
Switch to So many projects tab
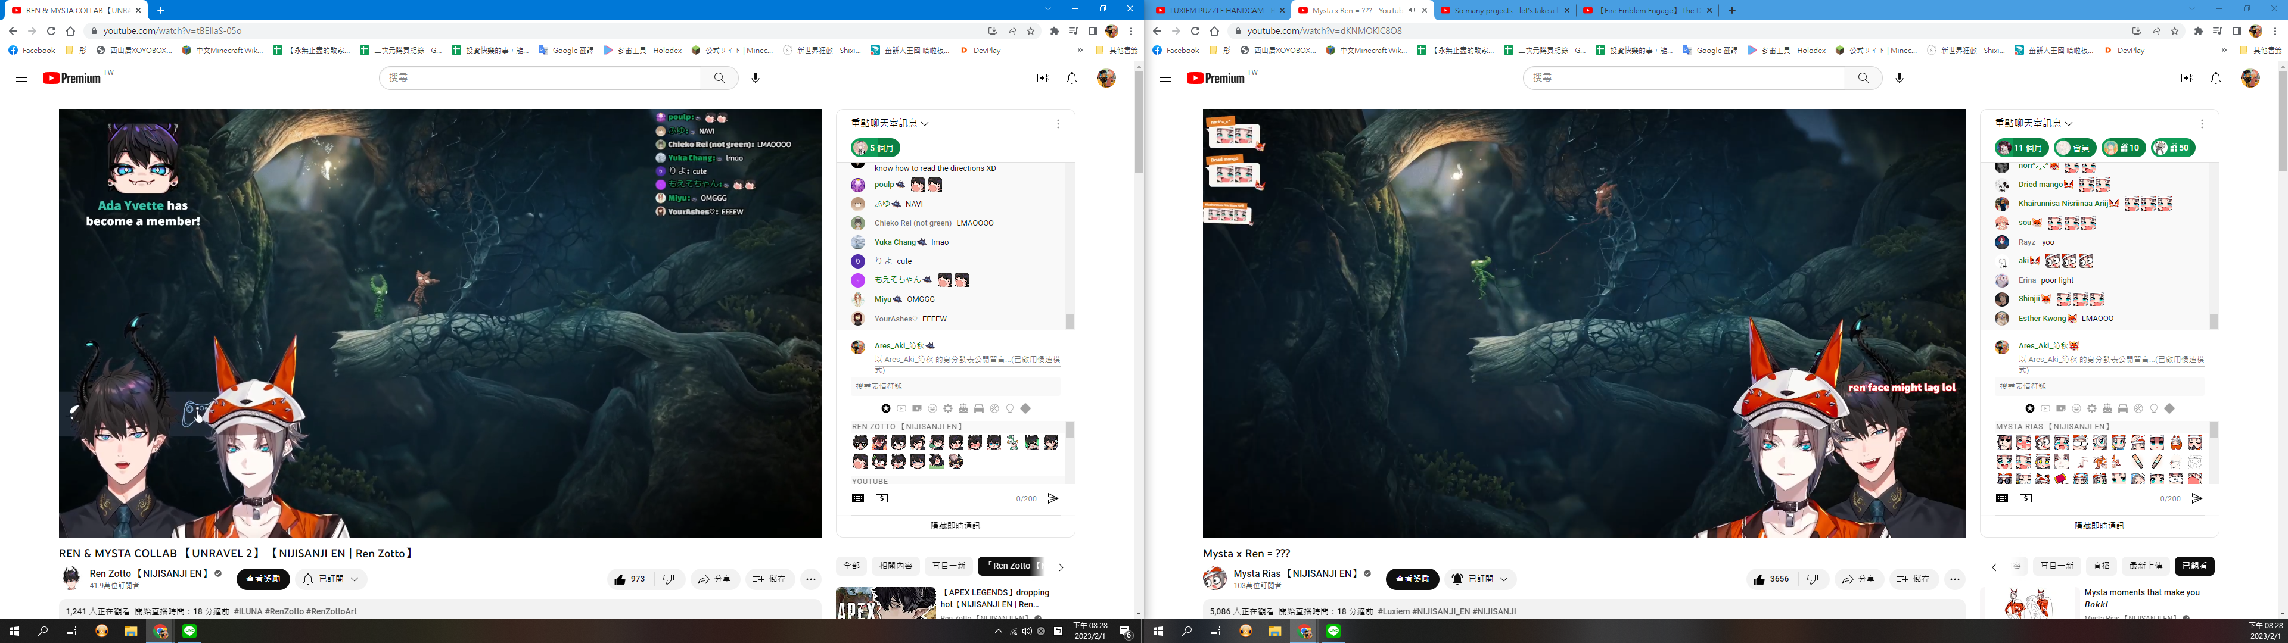[x=1504, y=11]
